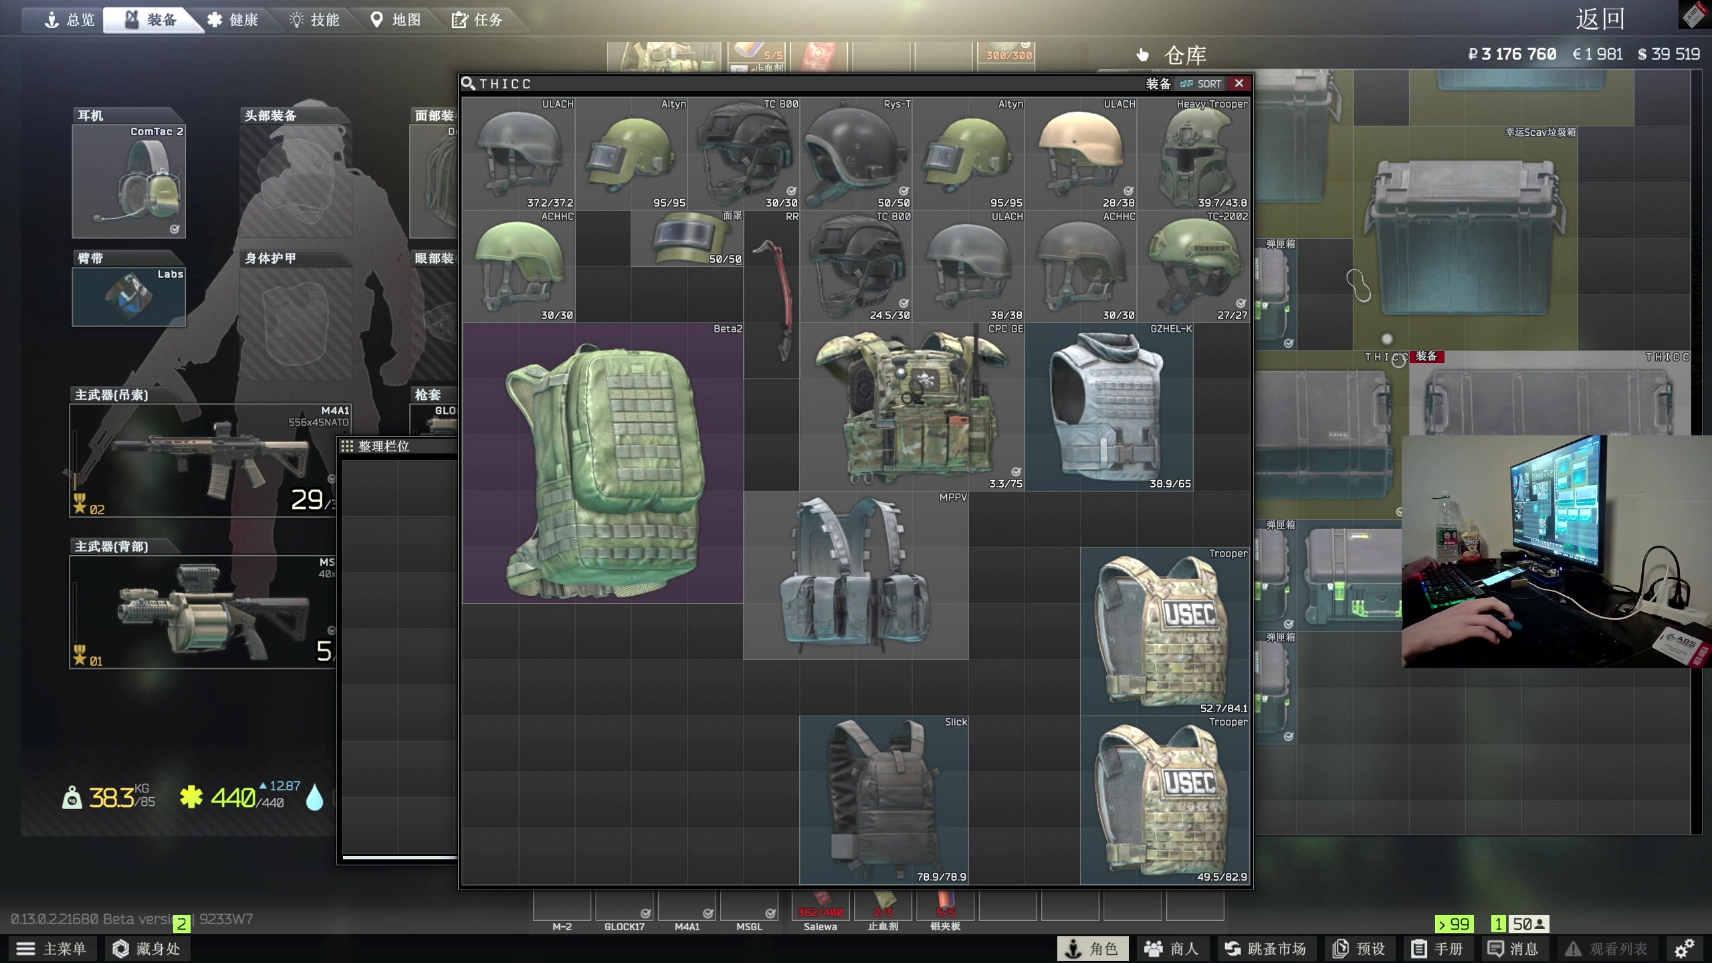
Task: Click the carried weight value 38.3
Action: coord(112,797)
